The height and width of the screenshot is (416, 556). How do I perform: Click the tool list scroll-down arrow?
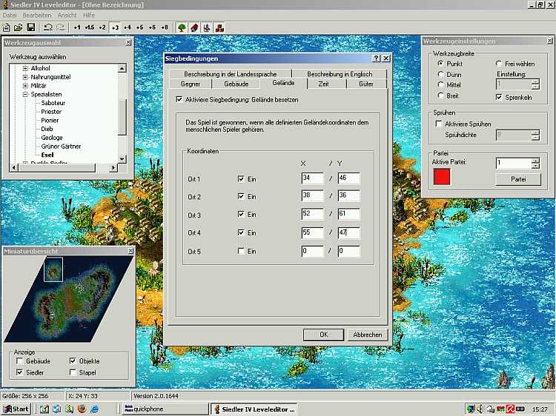(x=122, y=159)
